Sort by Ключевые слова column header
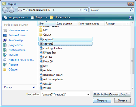Image resolution: width=136 pixels, height=107 pixels. [91, 24]
